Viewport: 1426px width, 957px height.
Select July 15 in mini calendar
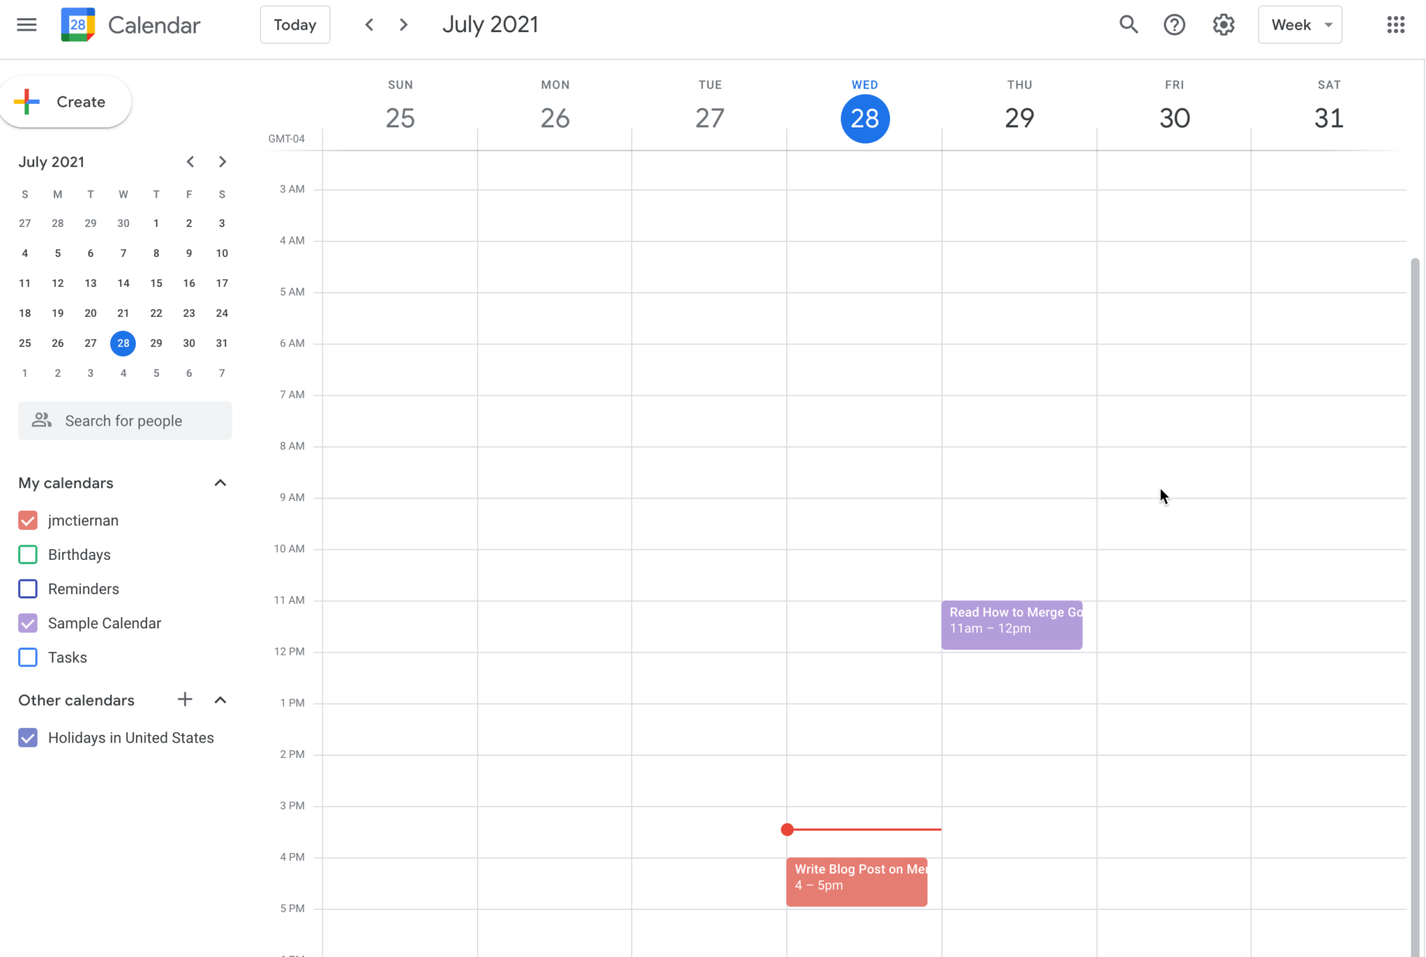click(156, 283)
